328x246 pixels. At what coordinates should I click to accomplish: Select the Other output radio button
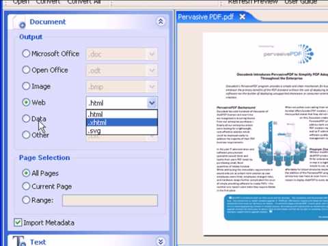point(26,135)
